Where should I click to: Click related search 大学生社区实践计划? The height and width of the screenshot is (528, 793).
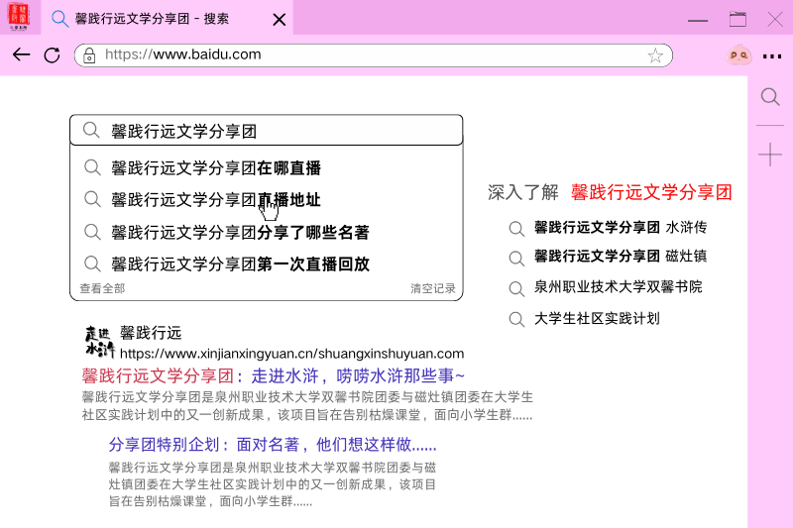pyautogui.click(x=596, y=319)
